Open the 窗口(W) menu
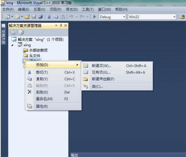Image resolution: width=186 pixels, height=157 pixels. tap(104, 9)
